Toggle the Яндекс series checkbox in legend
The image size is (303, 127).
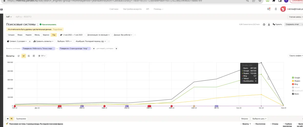click(x=293, y=81)
